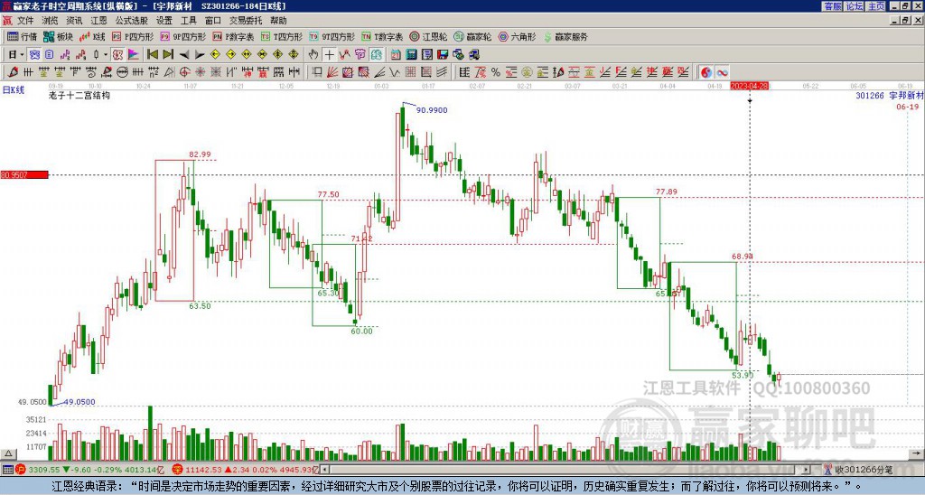Open the 设置 menu
Screen dimensions: 925x495
click(164, 21)
